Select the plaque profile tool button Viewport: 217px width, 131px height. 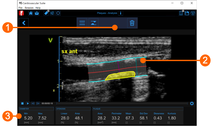tap(94, 23)
